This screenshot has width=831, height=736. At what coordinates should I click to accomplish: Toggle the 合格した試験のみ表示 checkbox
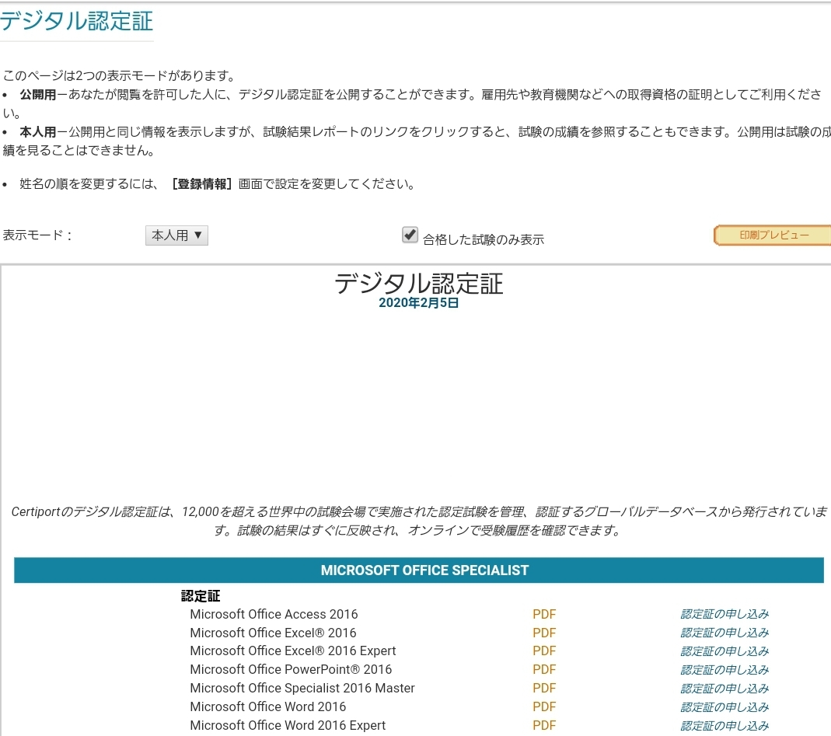tap(410, 235)
